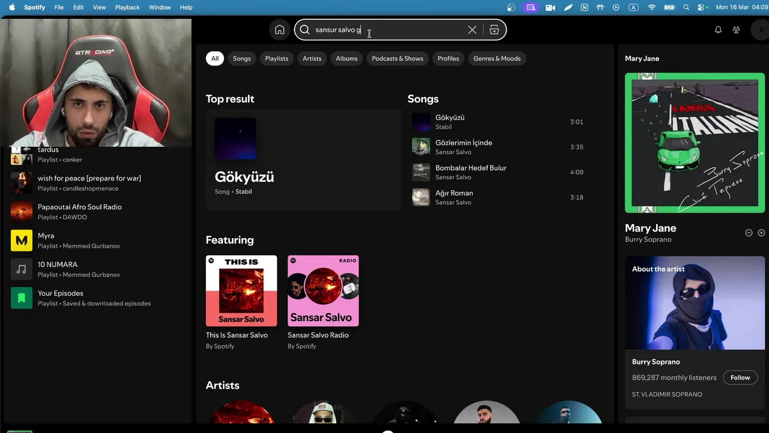Open the quill feather icon in menu bar
The height and width of the screenshot is (433, 769).
568,7
